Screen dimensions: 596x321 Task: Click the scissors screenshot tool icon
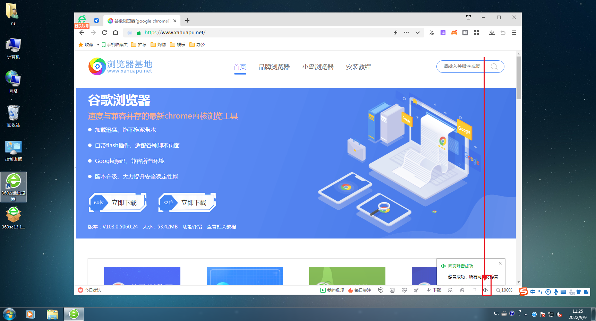click(x=432, y=33)
